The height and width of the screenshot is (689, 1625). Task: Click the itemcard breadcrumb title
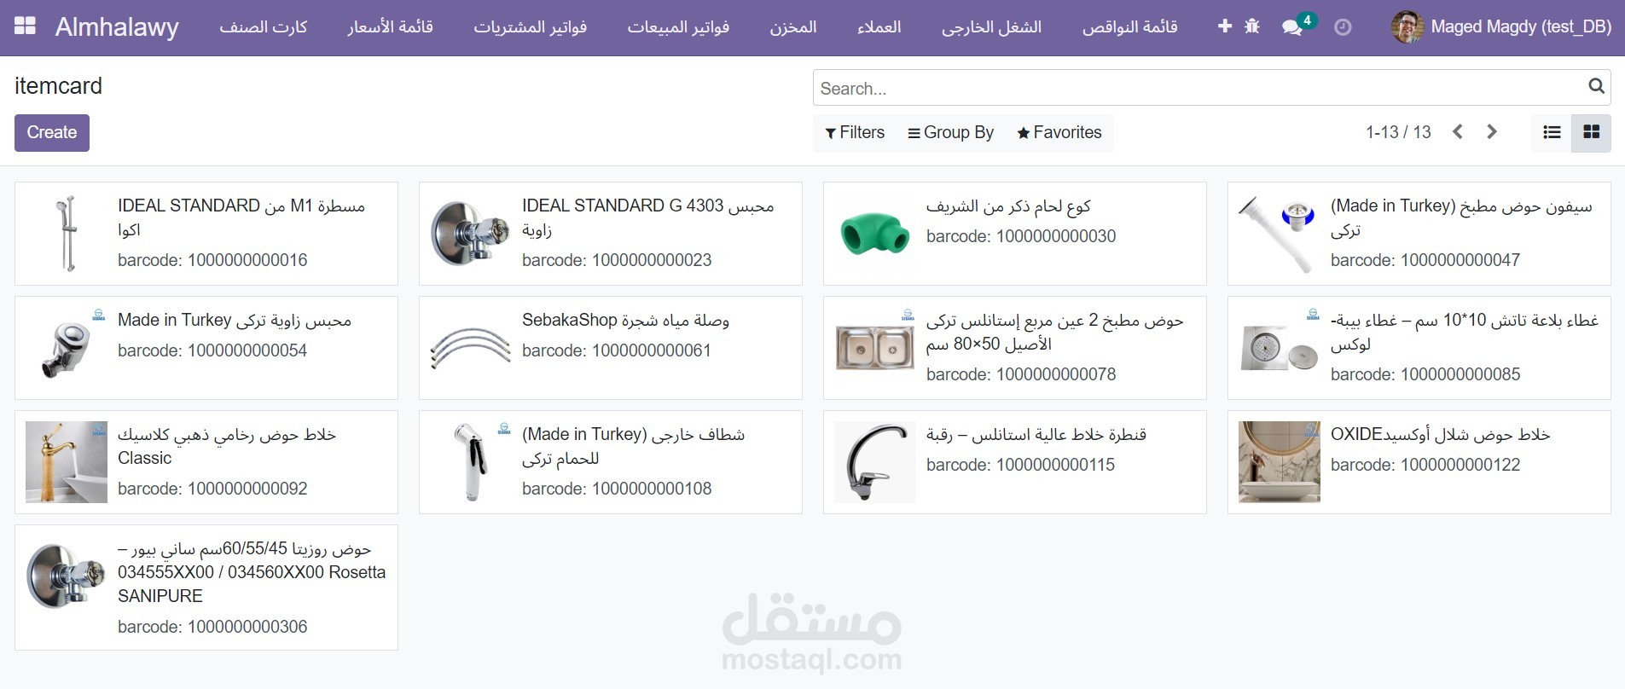[x=58, y=86]
